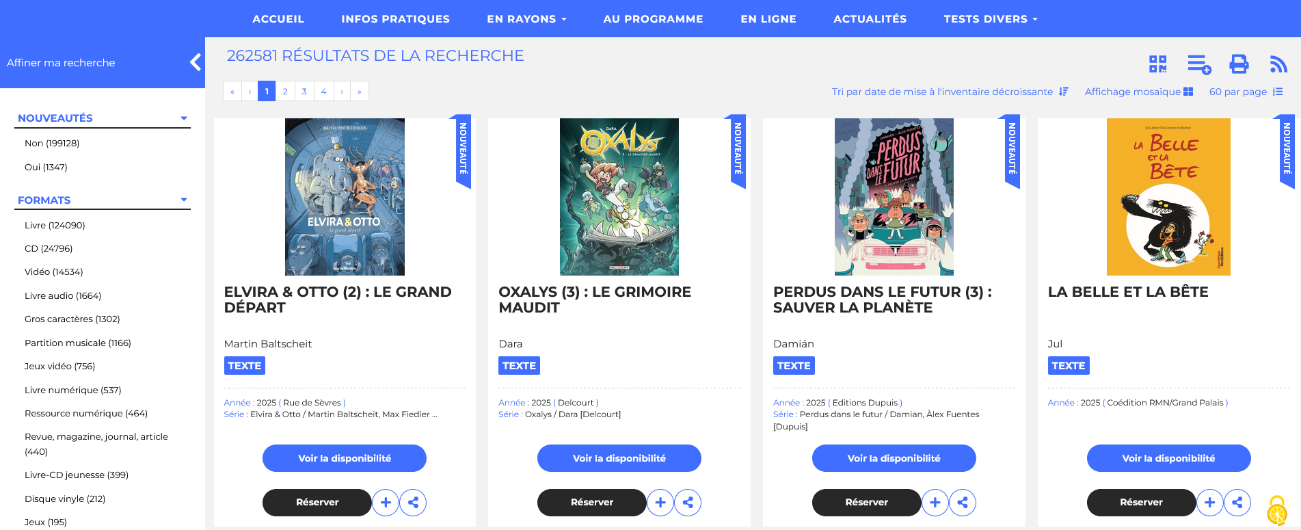Filter Nouveautés by Oui (1347)
1301x530 pixels.
(x=46, y=167)
